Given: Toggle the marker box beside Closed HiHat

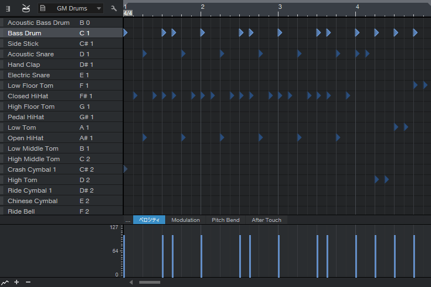Looking at the screenshot, I should [x=2, y=96].
